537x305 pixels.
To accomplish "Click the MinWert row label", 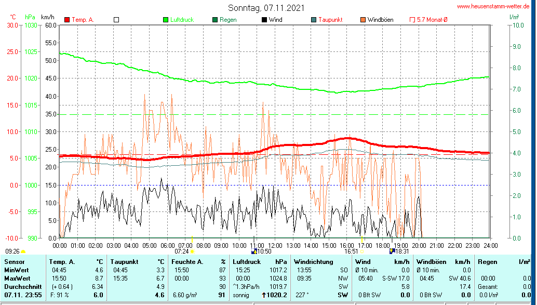I will tap(17, 270).
